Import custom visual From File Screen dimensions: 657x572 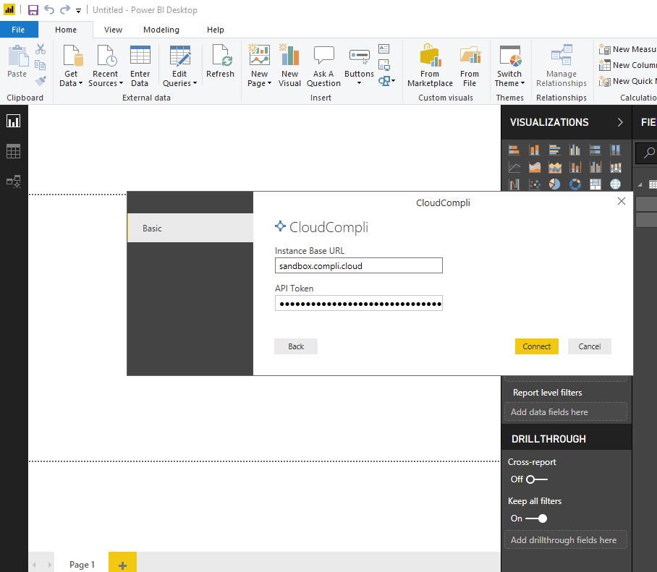470,66
